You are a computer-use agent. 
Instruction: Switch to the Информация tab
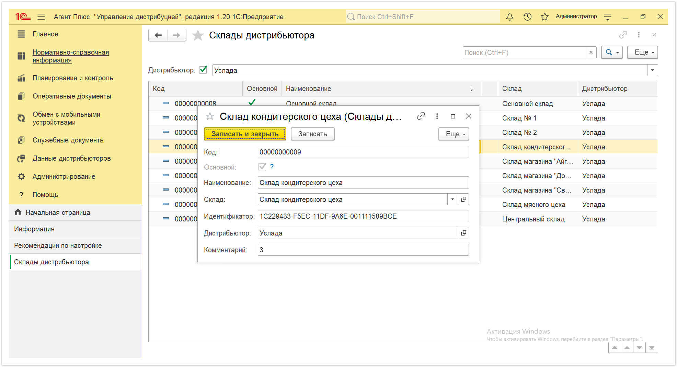pos(76,229)
